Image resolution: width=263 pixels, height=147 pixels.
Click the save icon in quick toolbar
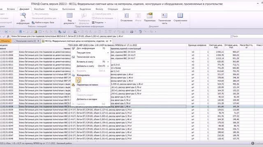coord(20,31)
